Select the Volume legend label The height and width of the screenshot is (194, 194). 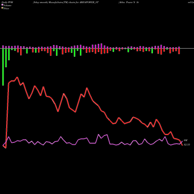click(x=7, y=5)
